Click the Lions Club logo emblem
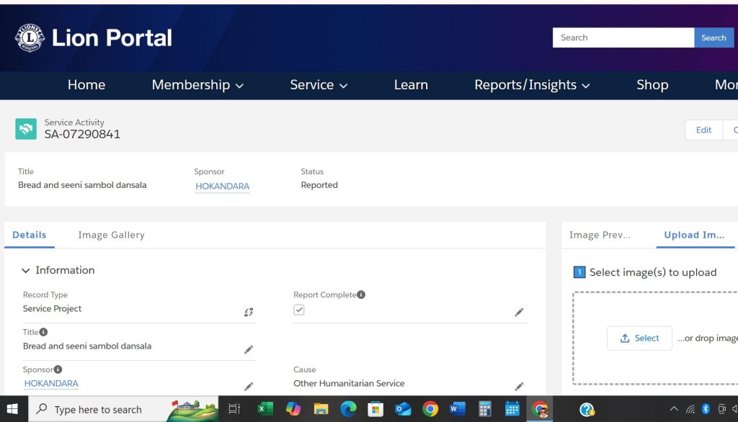The image size is (738, 422). [30, 37]
